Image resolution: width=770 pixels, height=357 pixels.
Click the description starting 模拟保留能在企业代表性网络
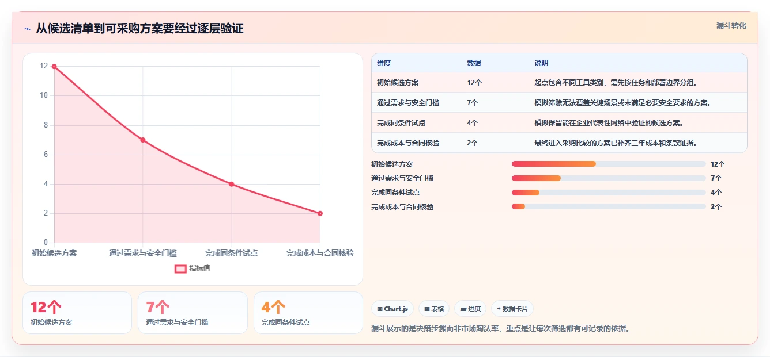point(609,123)
